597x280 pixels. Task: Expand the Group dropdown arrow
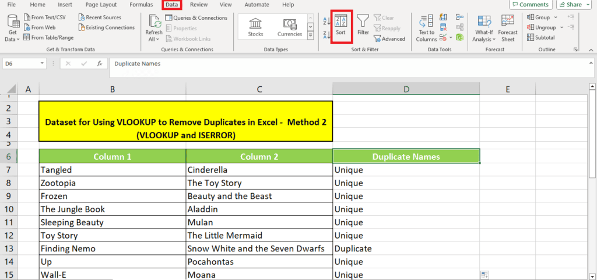point(556,17)
